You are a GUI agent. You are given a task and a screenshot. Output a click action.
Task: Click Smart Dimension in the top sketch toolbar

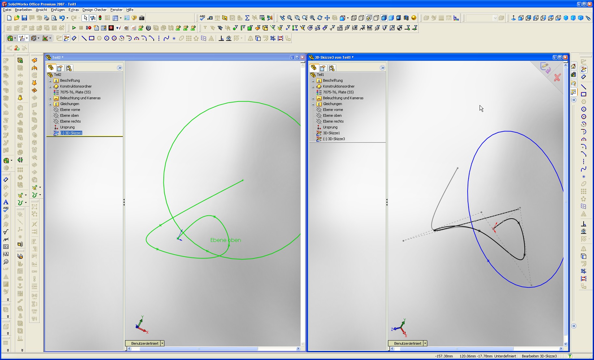click(74, 38)
